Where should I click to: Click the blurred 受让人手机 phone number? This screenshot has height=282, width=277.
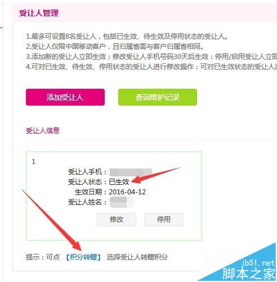point(131,172)
